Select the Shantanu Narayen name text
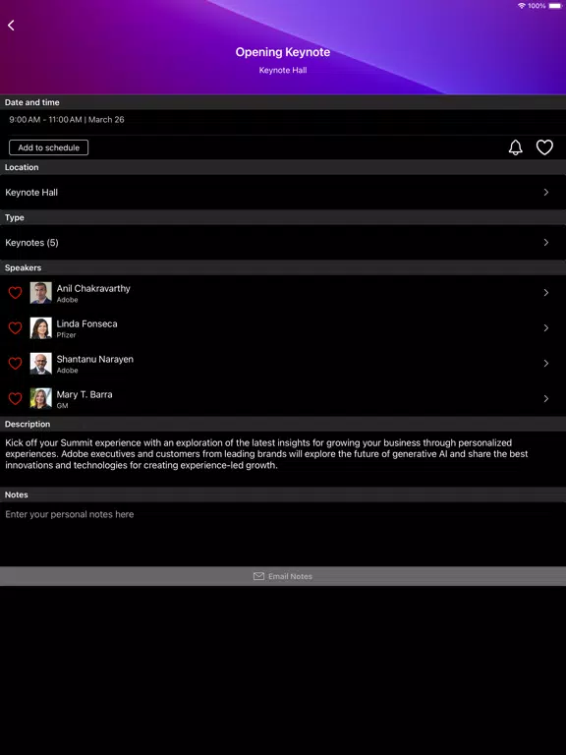 coord(94,359)
